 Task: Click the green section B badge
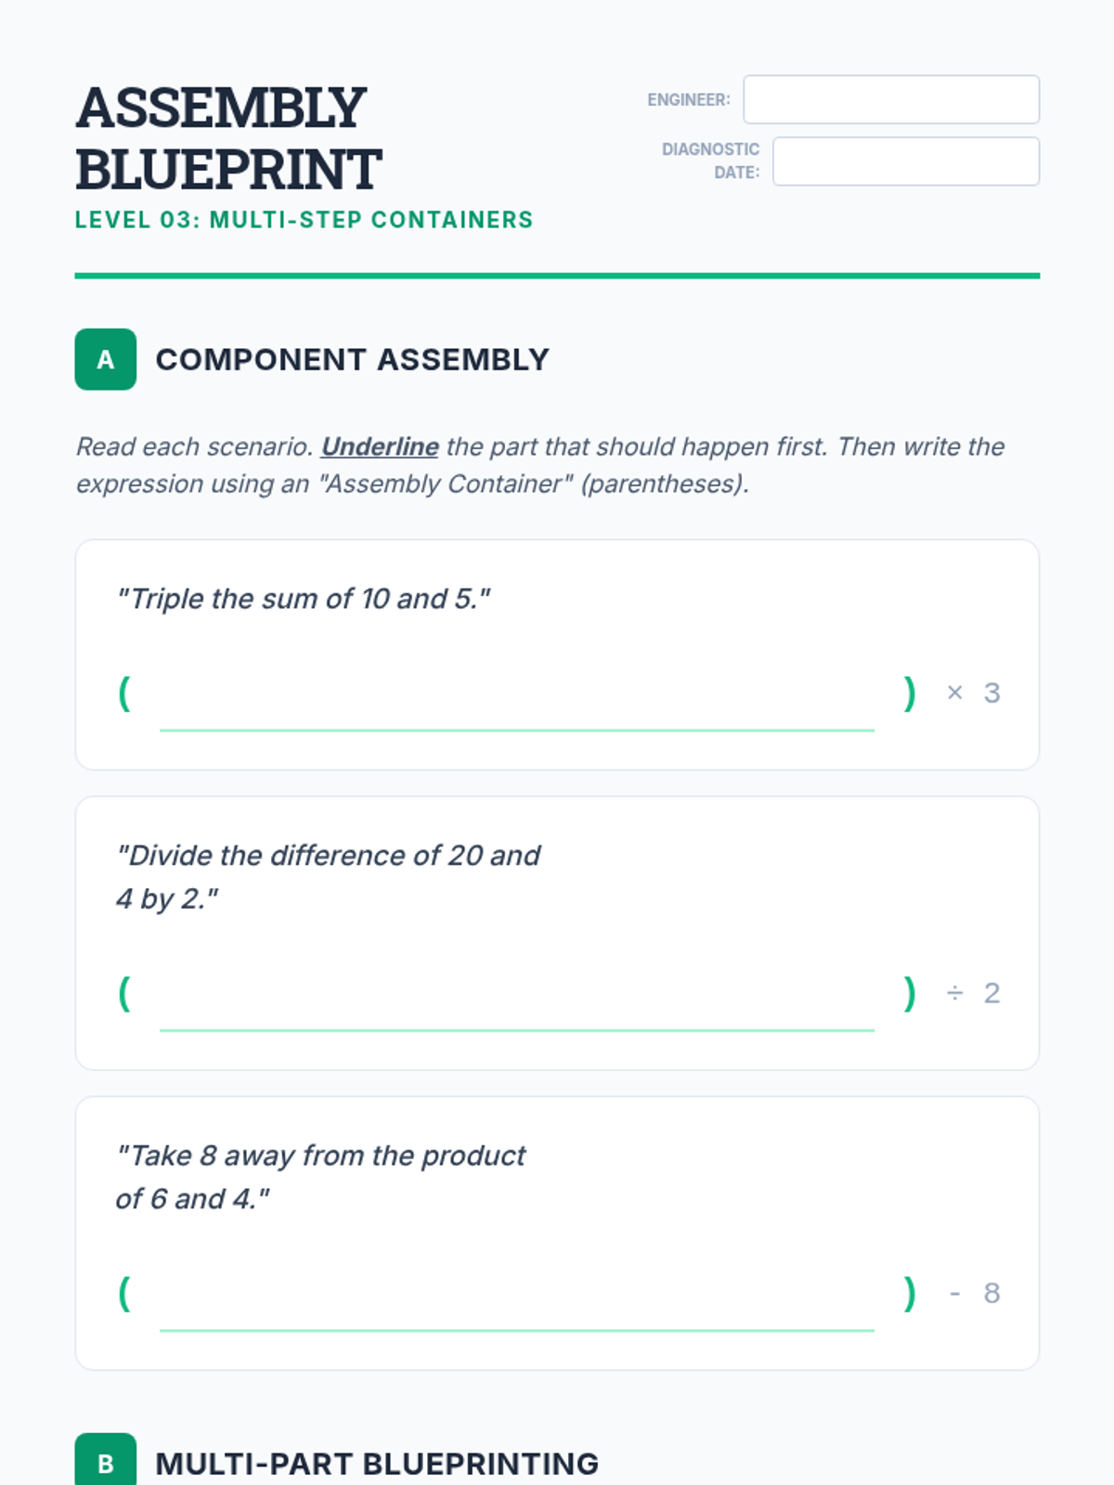point(106,1462)
